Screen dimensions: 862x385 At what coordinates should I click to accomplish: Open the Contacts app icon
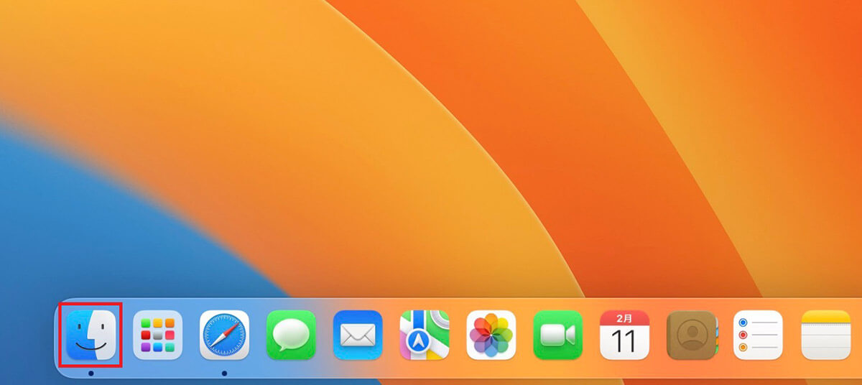[692, 335]
